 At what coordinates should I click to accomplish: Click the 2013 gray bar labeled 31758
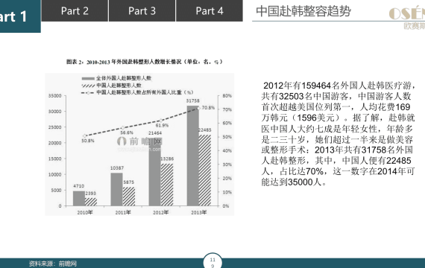[x=192, y=156]
